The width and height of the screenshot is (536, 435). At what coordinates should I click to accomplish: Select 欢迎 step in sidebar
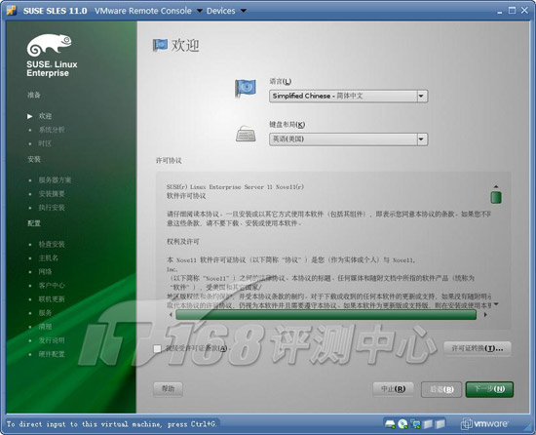pos(45,116)
